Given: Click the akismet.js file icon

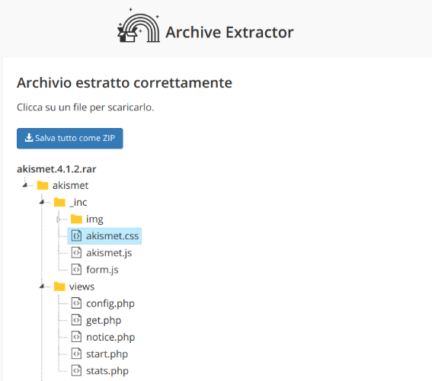Looking at the screenshot, I should 76,253.
